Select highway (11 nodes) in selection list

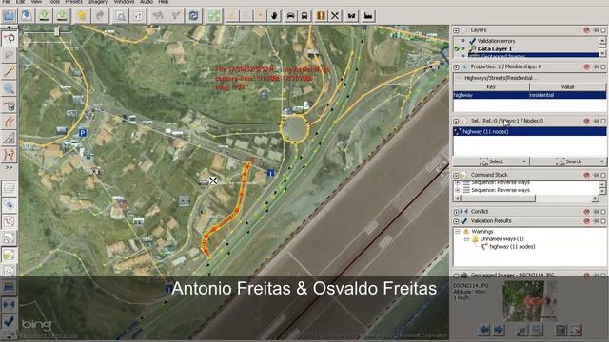pos(529,132)
